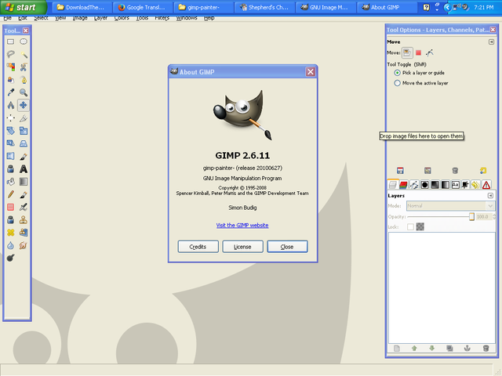The image size is (502, 376).
Task: Set Move mode to layer
Action: pos(407,52)
